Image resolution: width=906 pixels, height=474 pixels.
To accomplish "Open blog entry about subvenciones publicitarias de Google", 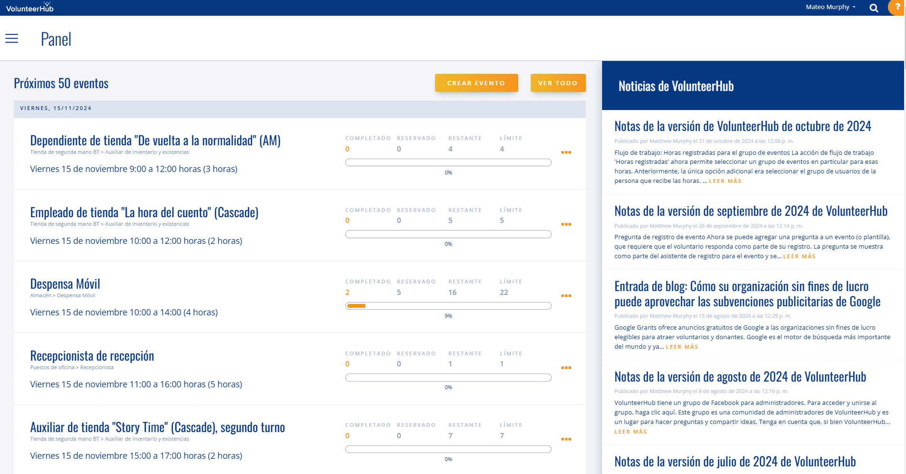I will (747, 294).
